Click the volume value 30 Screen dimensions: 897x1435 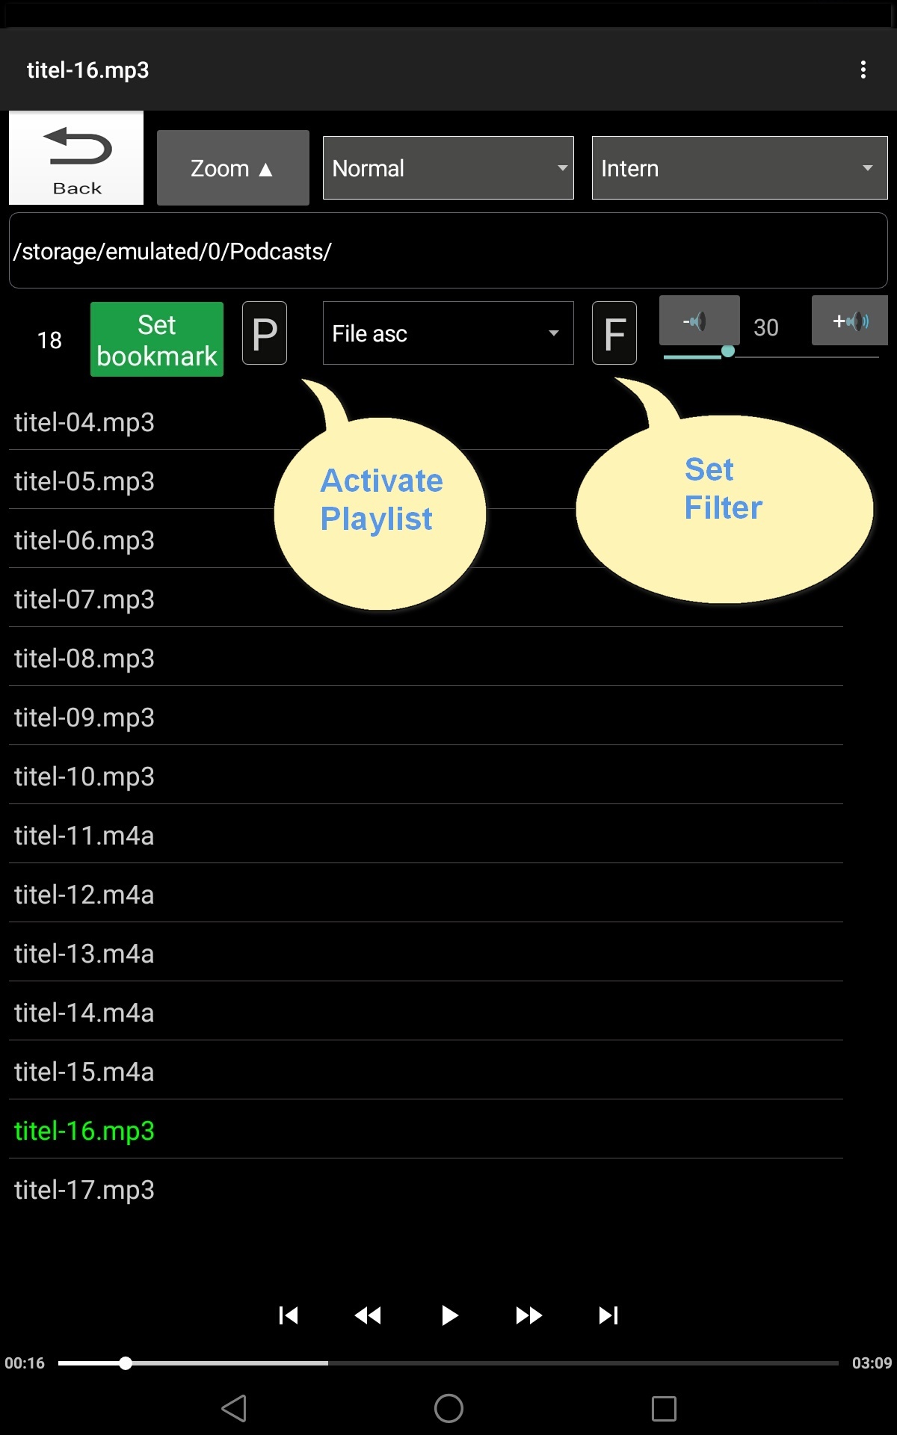766,327
